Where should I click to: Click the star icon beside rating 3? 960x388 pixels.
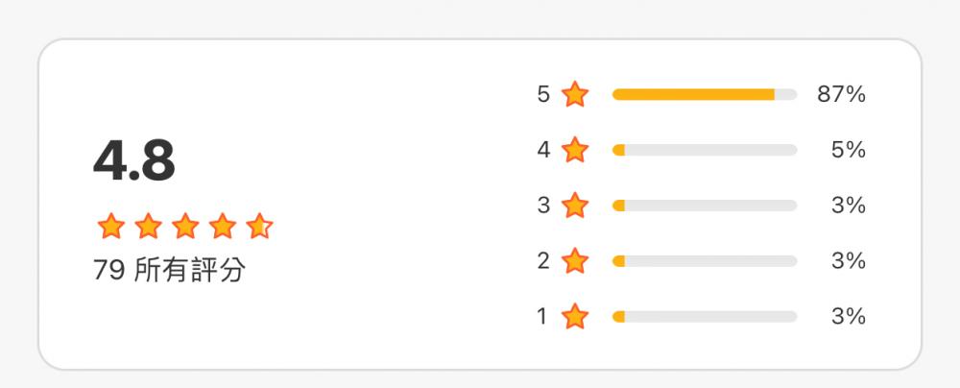coord(575,206)
